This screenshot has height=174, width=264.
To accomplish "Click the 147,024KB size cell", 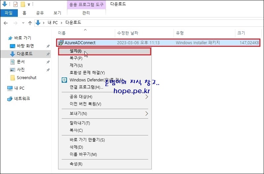I will (249, 43).
